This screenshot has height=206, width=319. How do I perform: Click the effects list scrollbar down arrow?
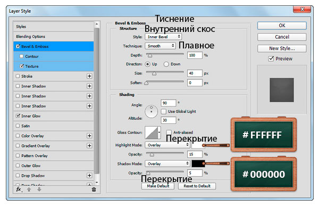[97, 182]
